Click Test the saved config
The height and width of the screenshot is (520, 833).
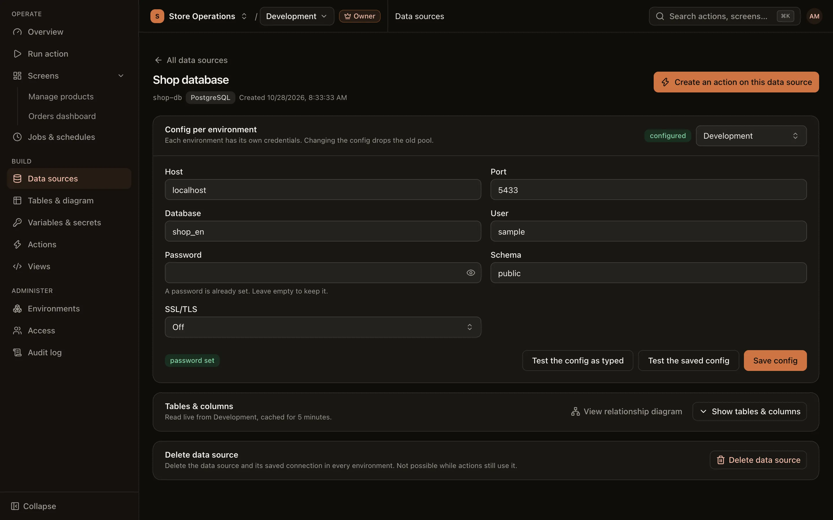pos(688,361)
